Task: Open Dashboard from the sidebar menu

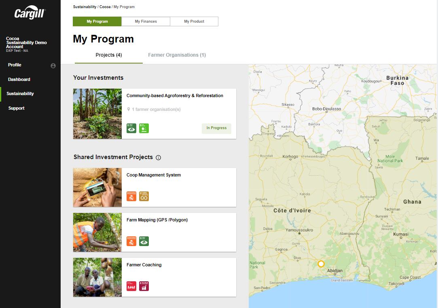Action: click(x=19, y=79)
